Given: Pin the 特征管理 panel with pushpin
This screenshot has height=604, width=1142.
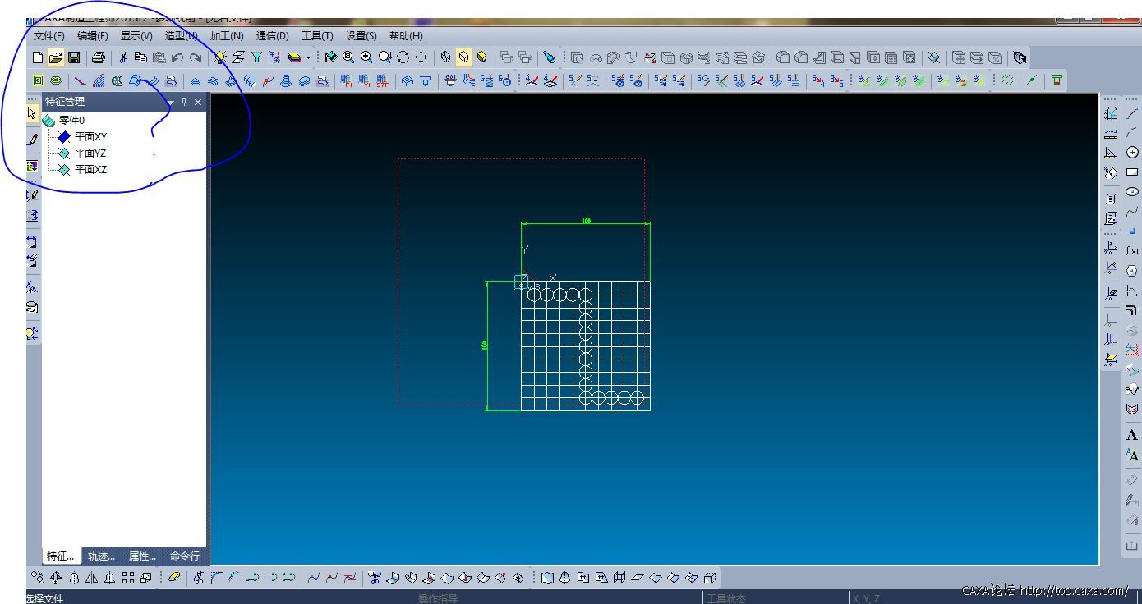Looking at the screenshot, I should point(184,103).
